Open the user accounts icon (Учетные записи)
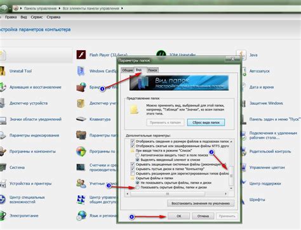Image resolution: width=301 pixels, height=230 pixels. pos(81,184)
